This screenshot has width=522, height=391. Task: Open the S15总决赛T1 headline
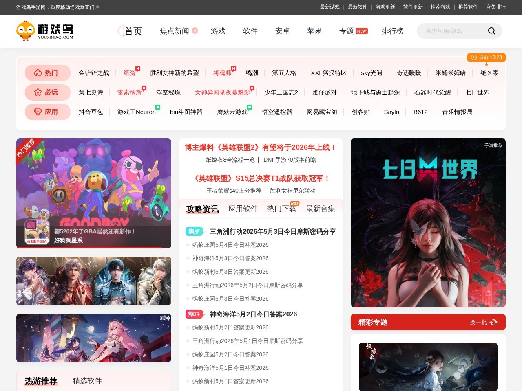[261, 178]
